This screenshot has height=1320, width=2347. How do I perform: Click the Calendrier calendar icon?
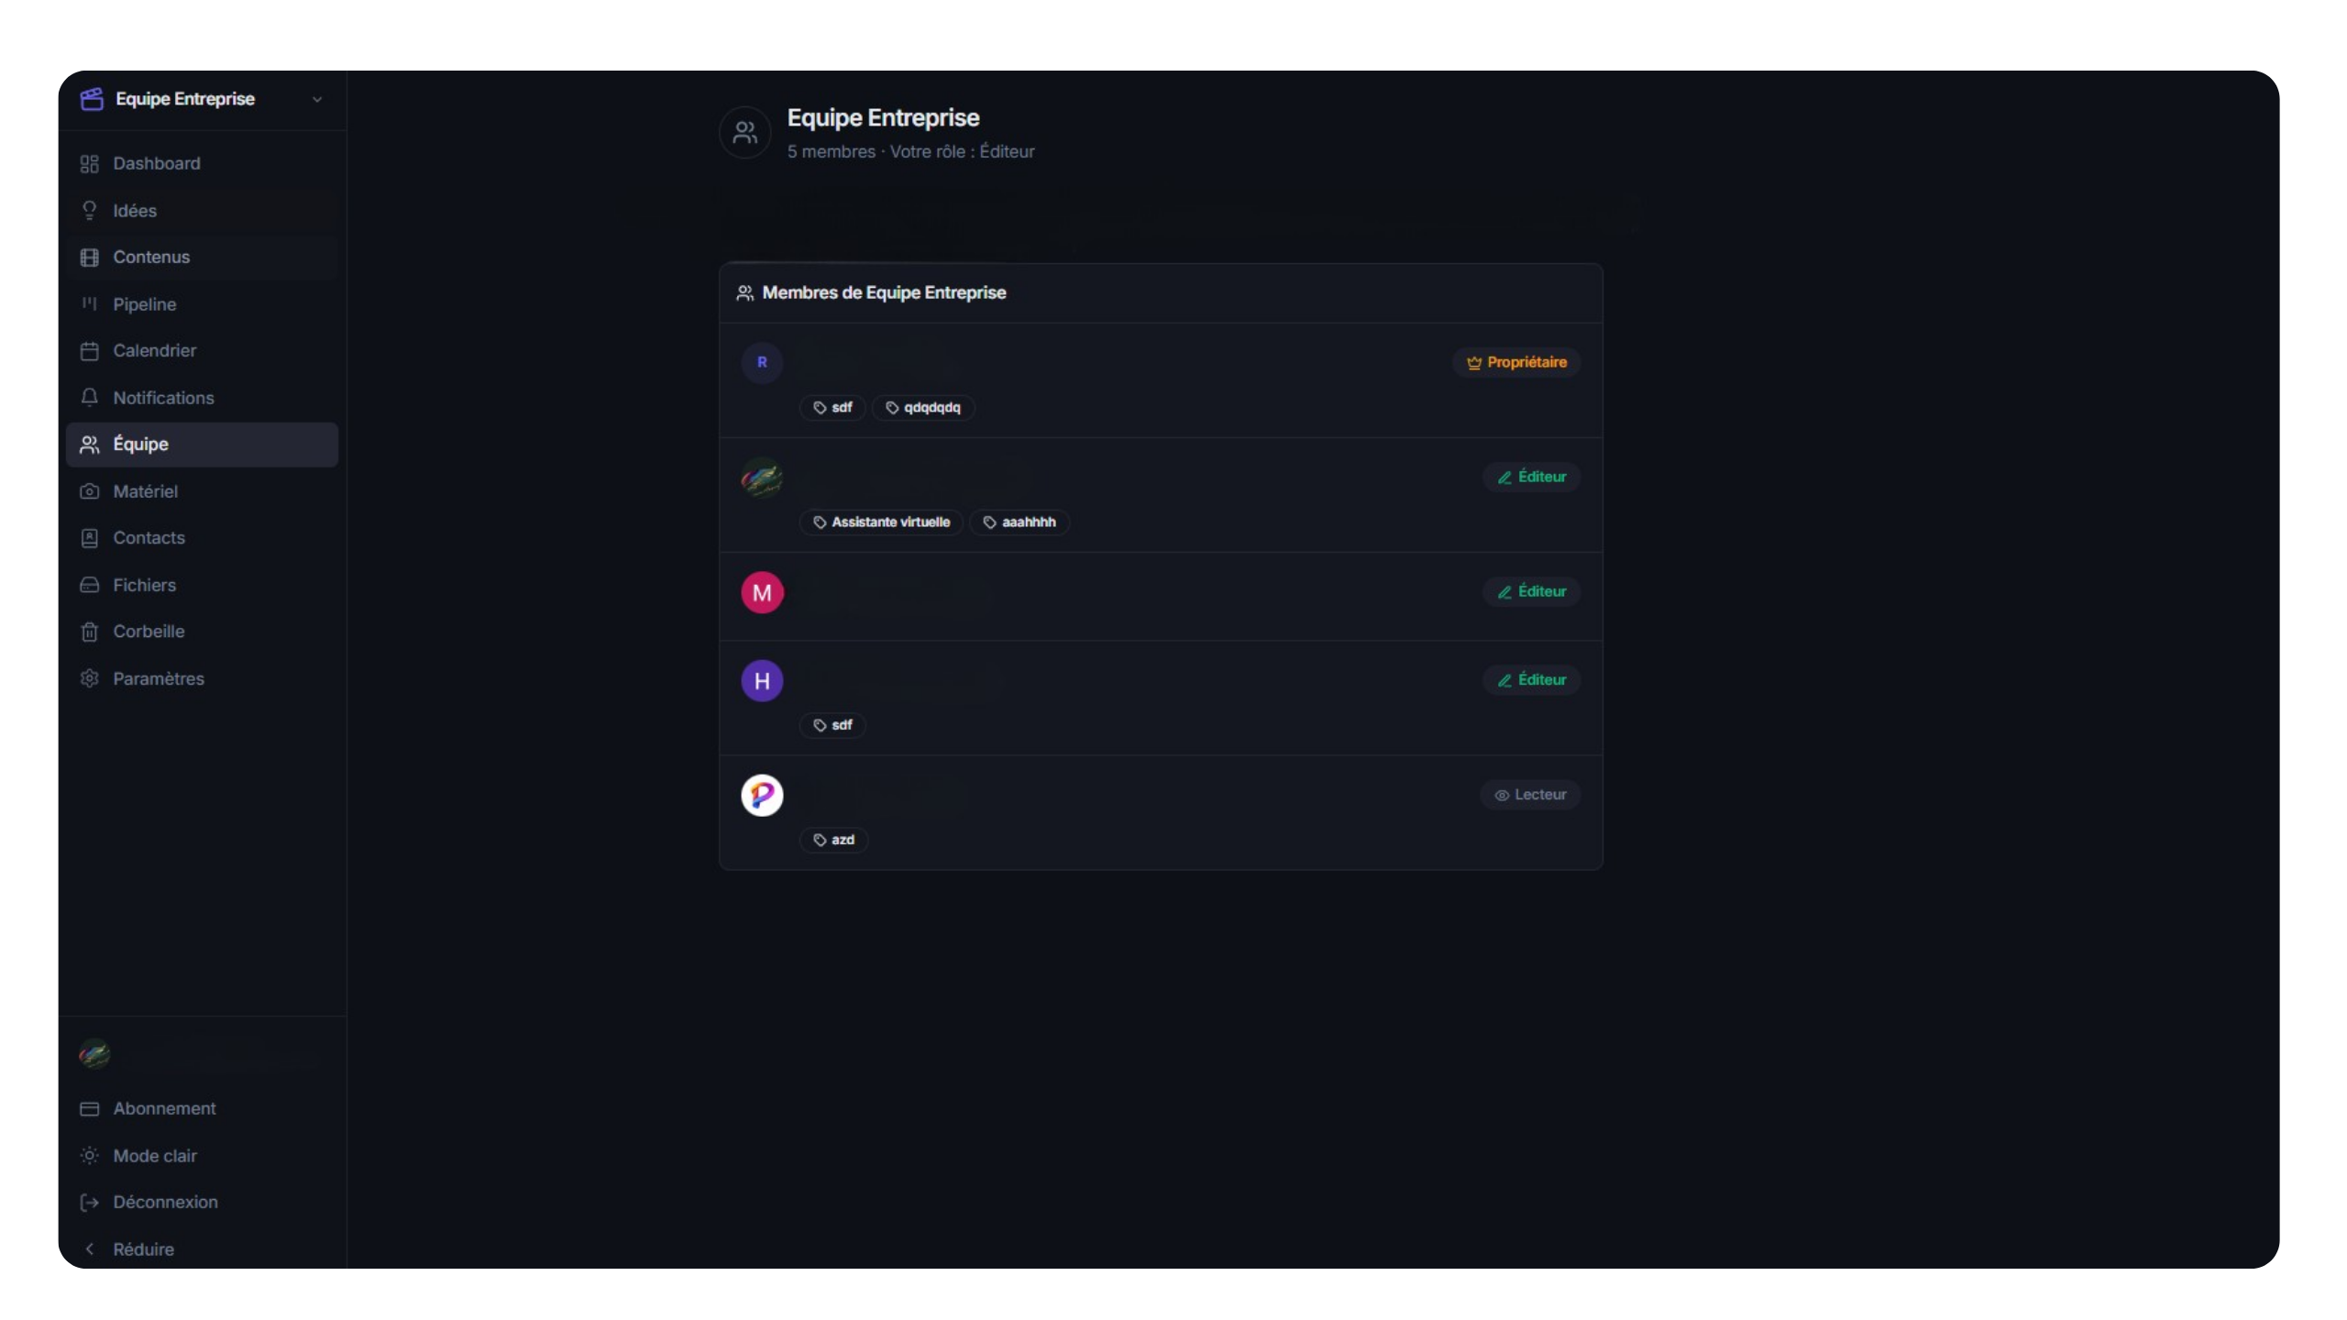(x=89, y=351)
